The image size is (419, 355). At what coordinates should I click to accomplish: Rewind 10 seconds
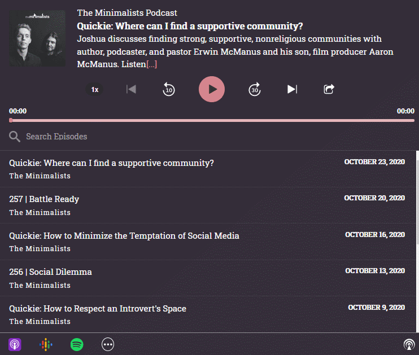pyautogui.click(x=169, y=89)
